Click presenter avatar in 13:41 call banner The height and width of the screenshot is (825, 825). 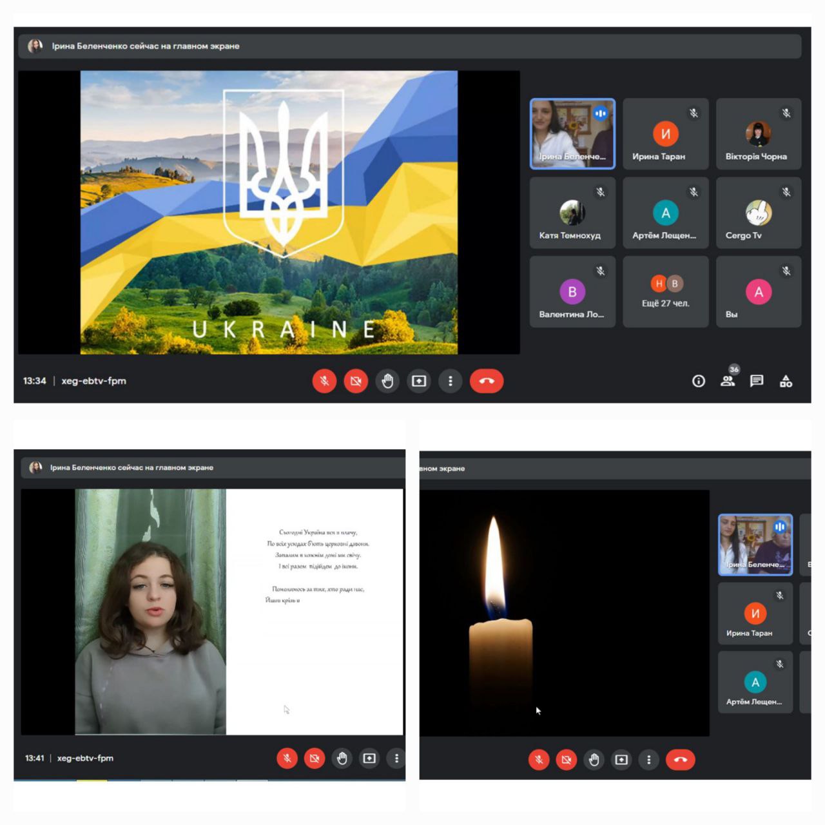(36, 467)
